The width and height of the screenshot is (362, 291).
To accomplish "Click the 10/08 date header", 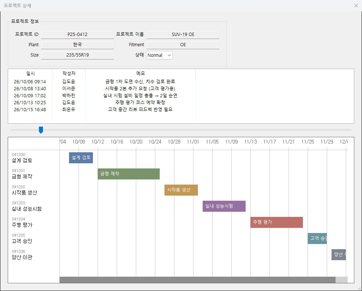I will tap(79, 142).
